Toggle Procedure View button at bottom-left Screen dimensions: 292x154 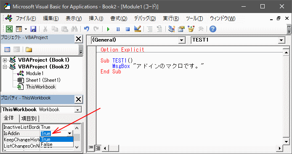(91, 148)
